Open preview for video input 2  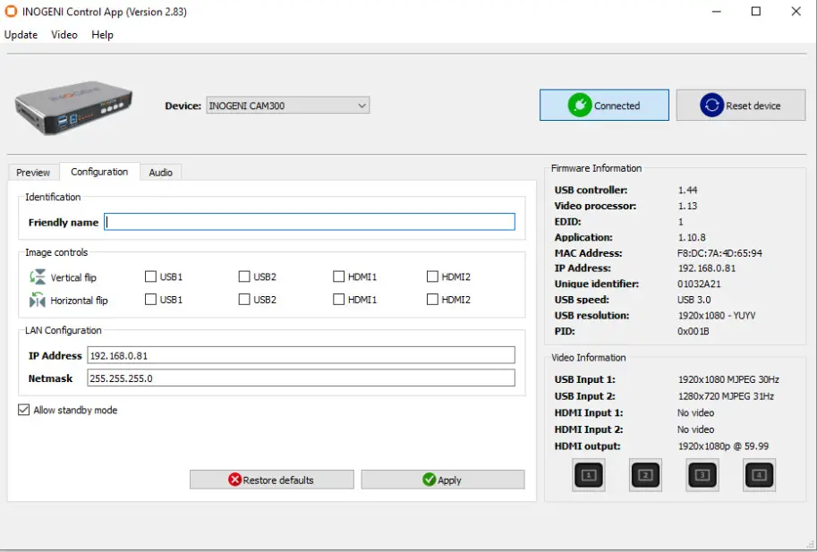645,475
